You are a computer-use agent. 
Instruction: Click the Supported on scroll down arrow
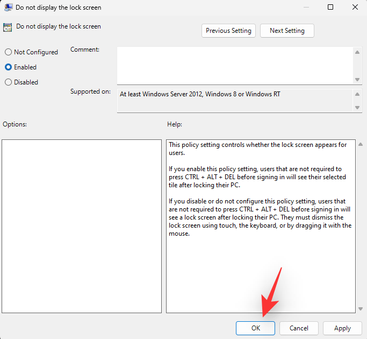(358, 108)
